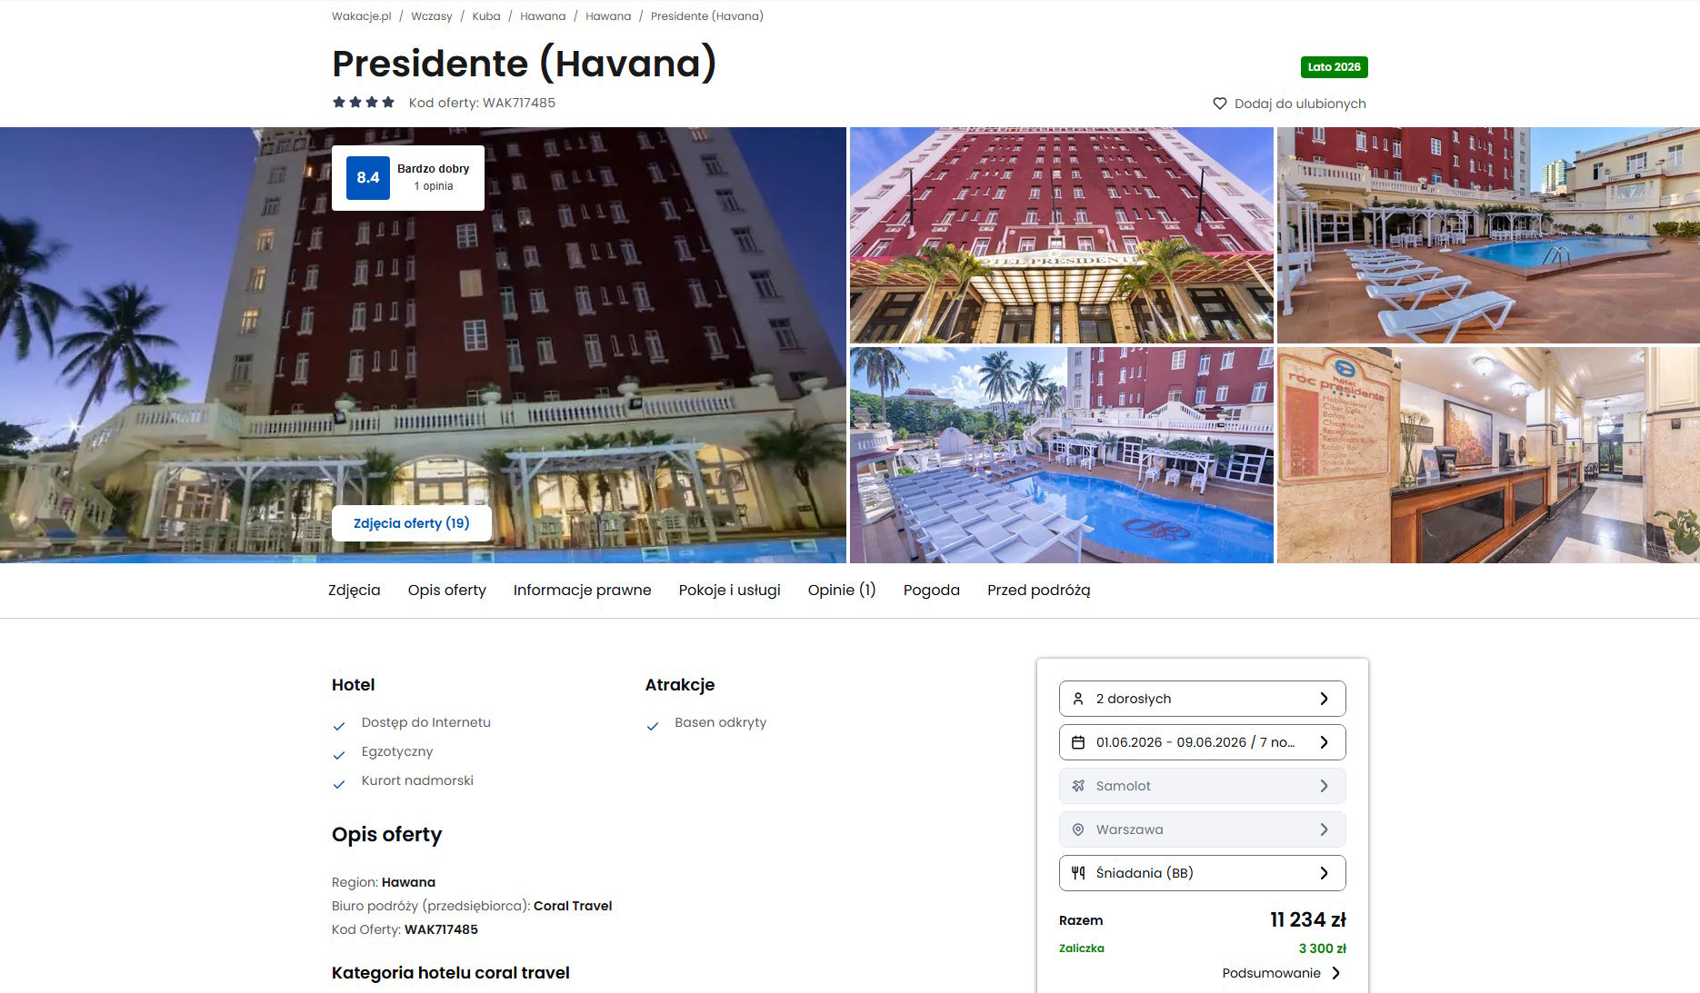The image size is (1700, 993).
Task: Click the Lato 2026 green badge
Action: pos(1334,67)
